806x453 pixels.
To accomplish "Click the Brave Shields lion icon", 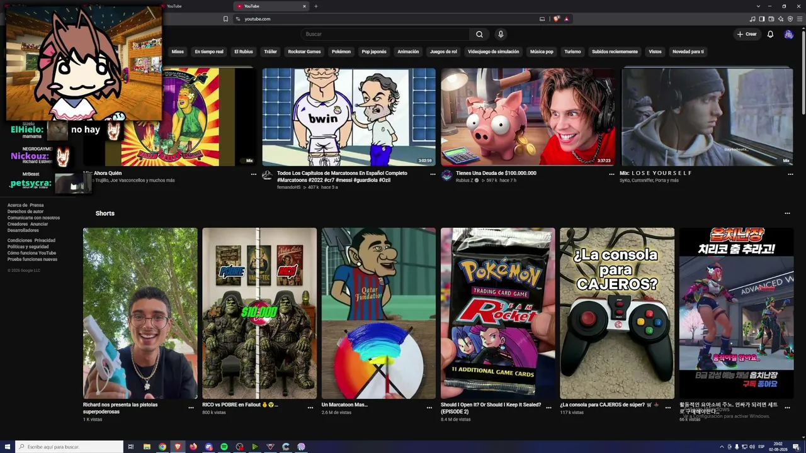I will click(557, 19).
